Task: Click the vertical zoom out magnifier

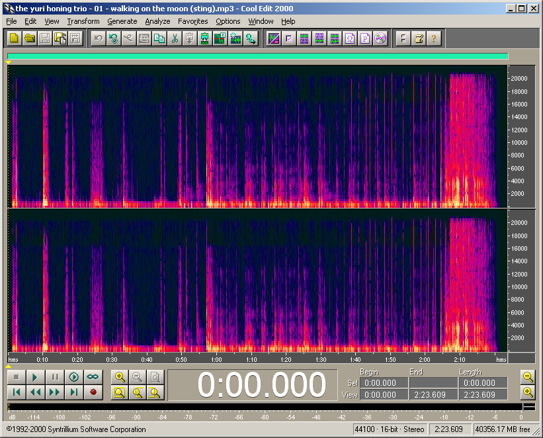Action: click(x=527, y=377)
